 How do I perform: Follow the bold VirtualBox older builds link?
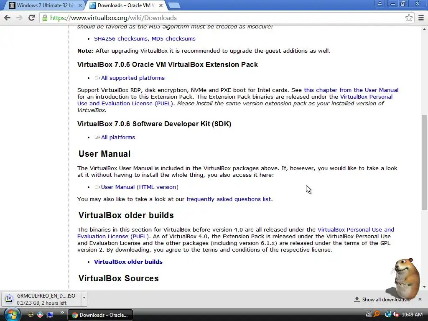128,262
